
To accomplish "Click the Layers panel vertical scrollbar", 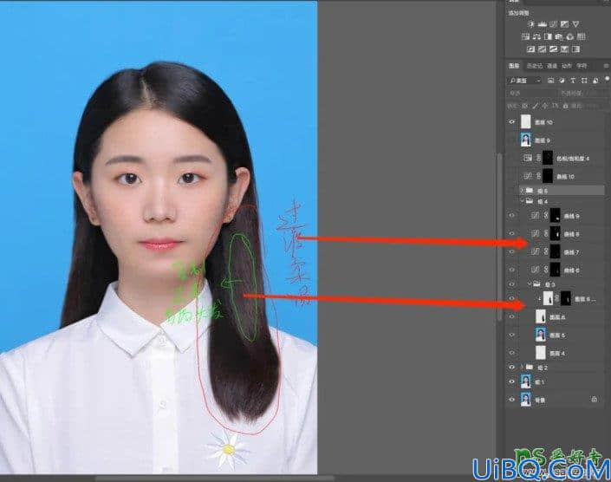I will (x=499, y=237).
